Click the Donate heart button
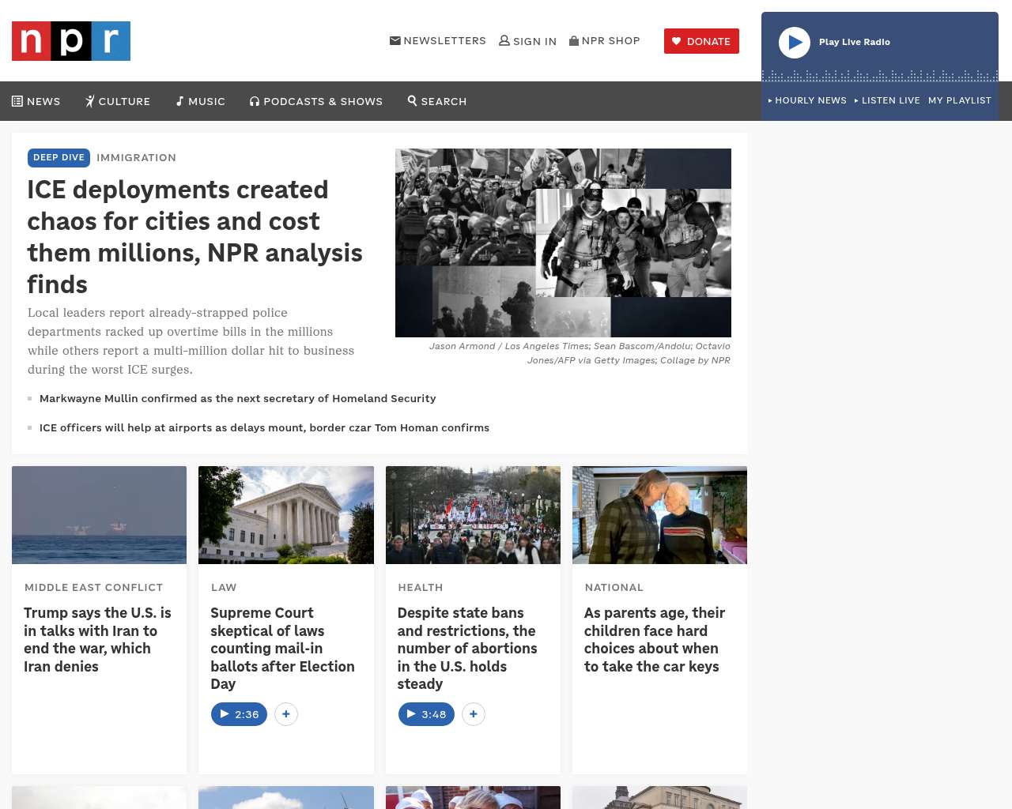Viewport: 1012px width, 809px height. click(x=701, y=41)
